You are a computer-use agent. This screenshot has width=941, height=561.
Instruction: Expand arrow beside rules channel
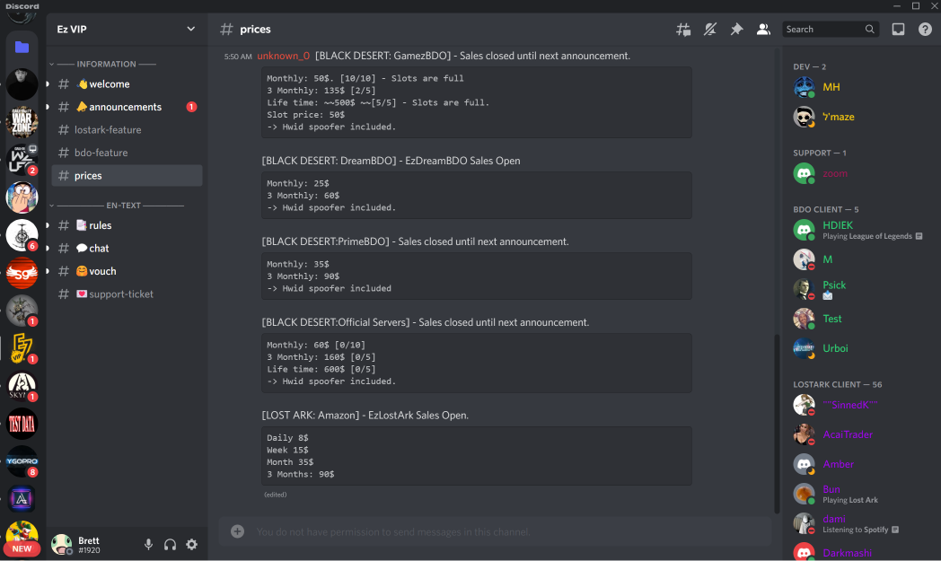(x=48, y=225)
